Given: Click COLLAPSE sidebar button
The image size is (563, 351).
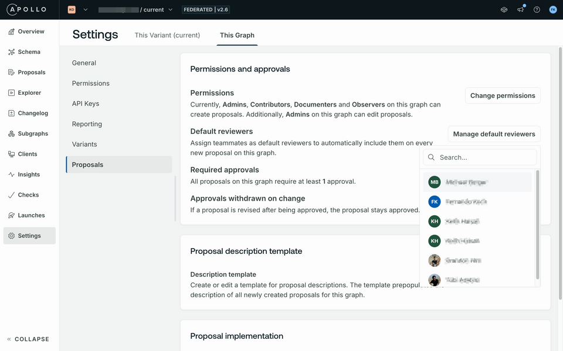Looking at the screenshot, I should [28, 339].
